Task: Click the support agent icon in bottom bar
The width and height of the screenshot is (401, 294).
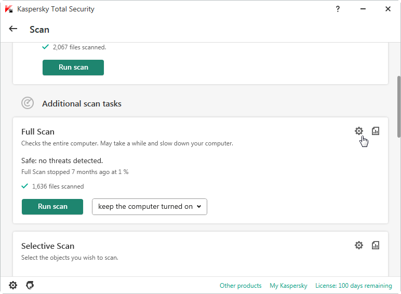Action: 30,285
